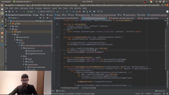Collapse the registration package
The image size is (169, 95).
coord(24,64)
